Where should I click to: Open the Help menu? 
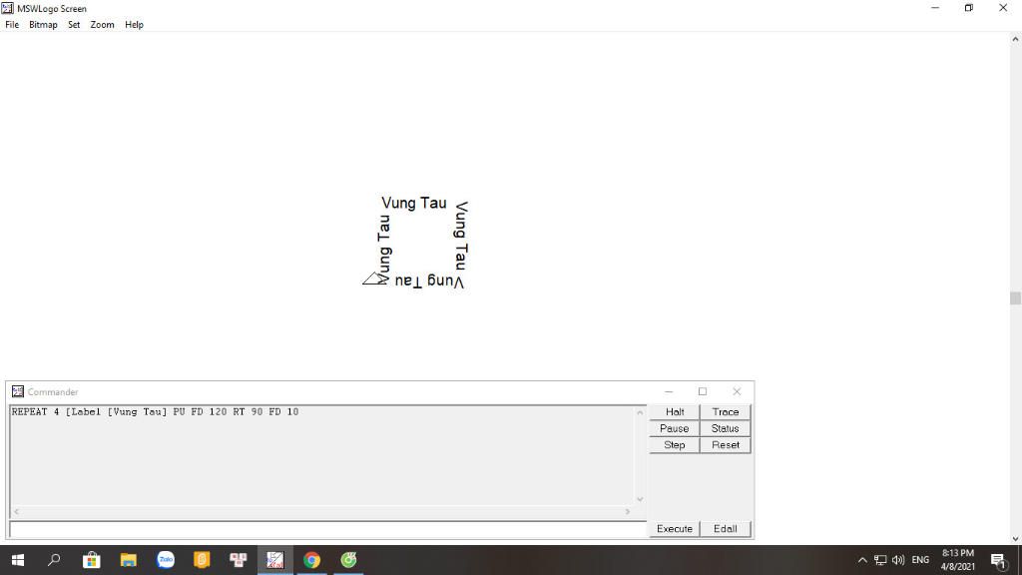click(x=135, y=25)
